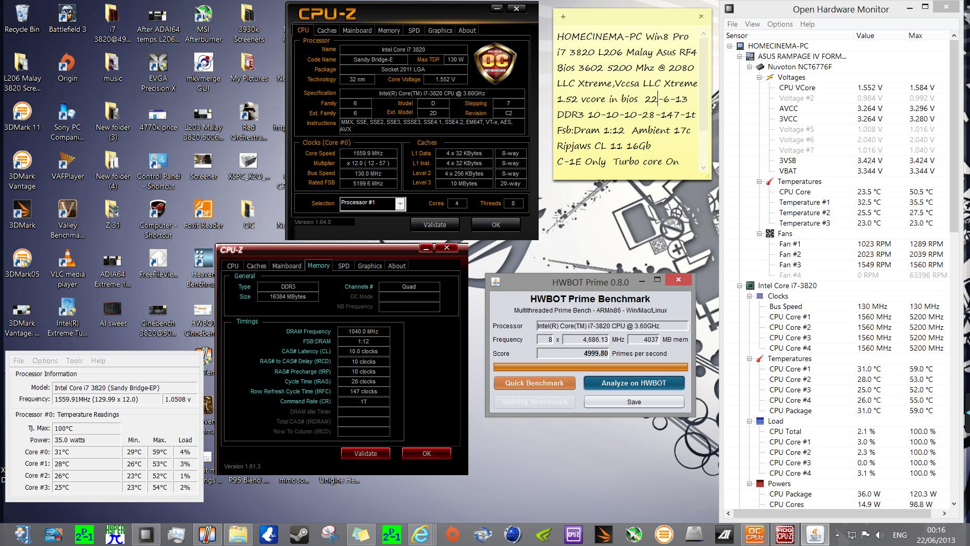The height and width of the screenshot is (546, 970).
Task: Open Open Hardware Monitor View menu
Action: 752,24
